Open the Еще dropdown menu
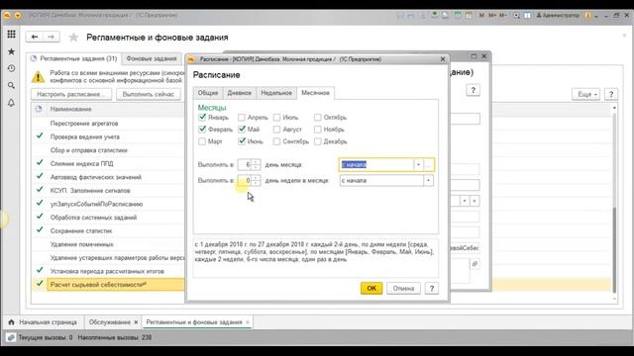 pyautogui.click(x=585, y=94)
